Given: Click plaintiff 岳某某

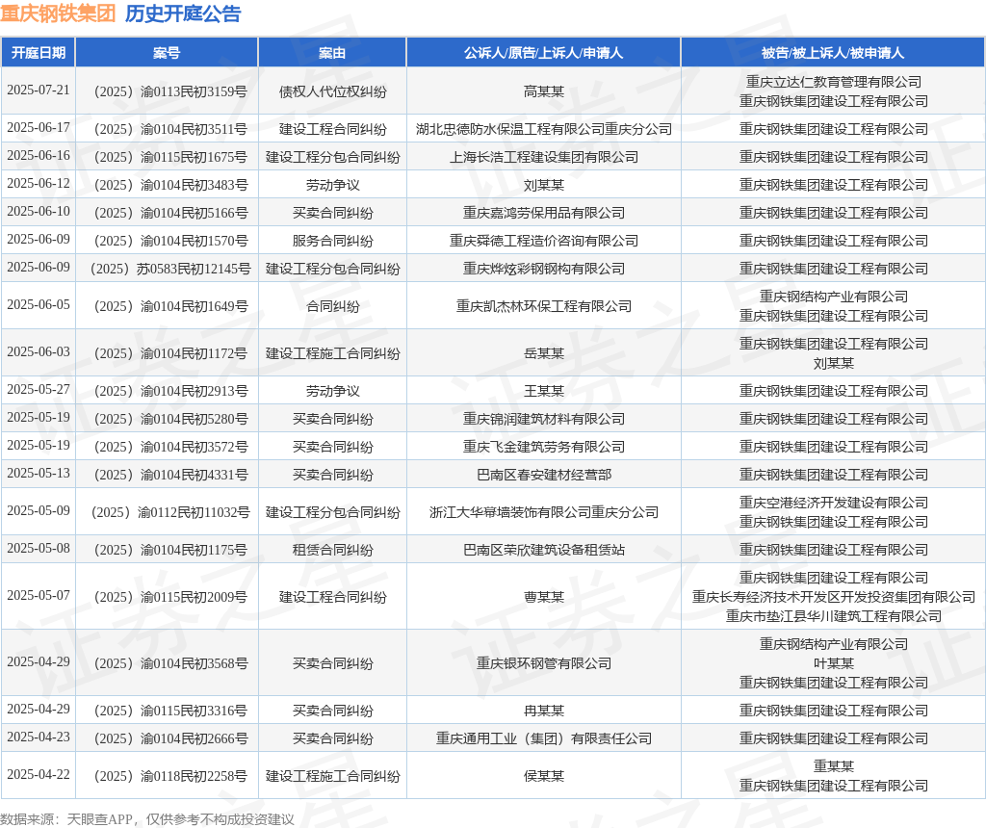Looking at the screenshot, I should pyautogui.click(x=544, y=354).
